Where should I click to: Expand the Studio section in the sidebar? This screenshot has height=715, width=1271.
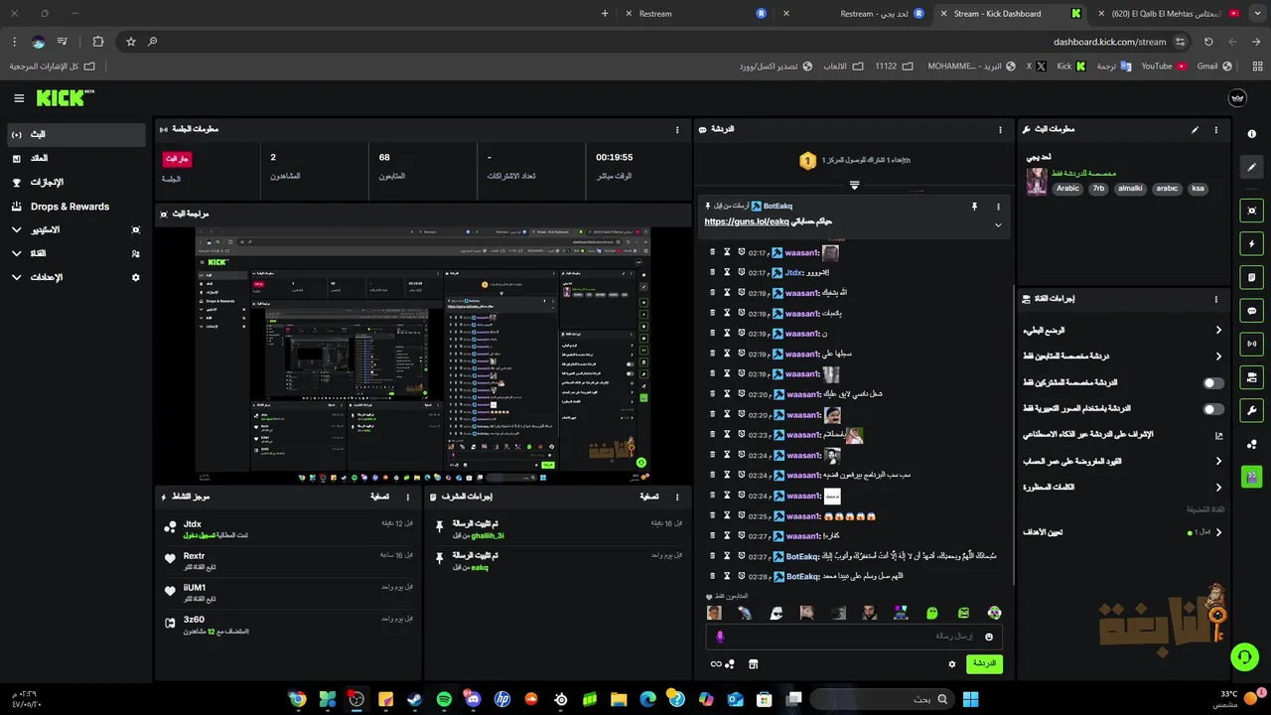(x=16, y=229)
